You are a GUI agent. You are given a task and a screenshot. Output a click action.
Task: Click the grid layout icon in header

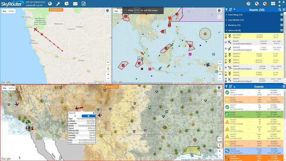tap(273, 4)
